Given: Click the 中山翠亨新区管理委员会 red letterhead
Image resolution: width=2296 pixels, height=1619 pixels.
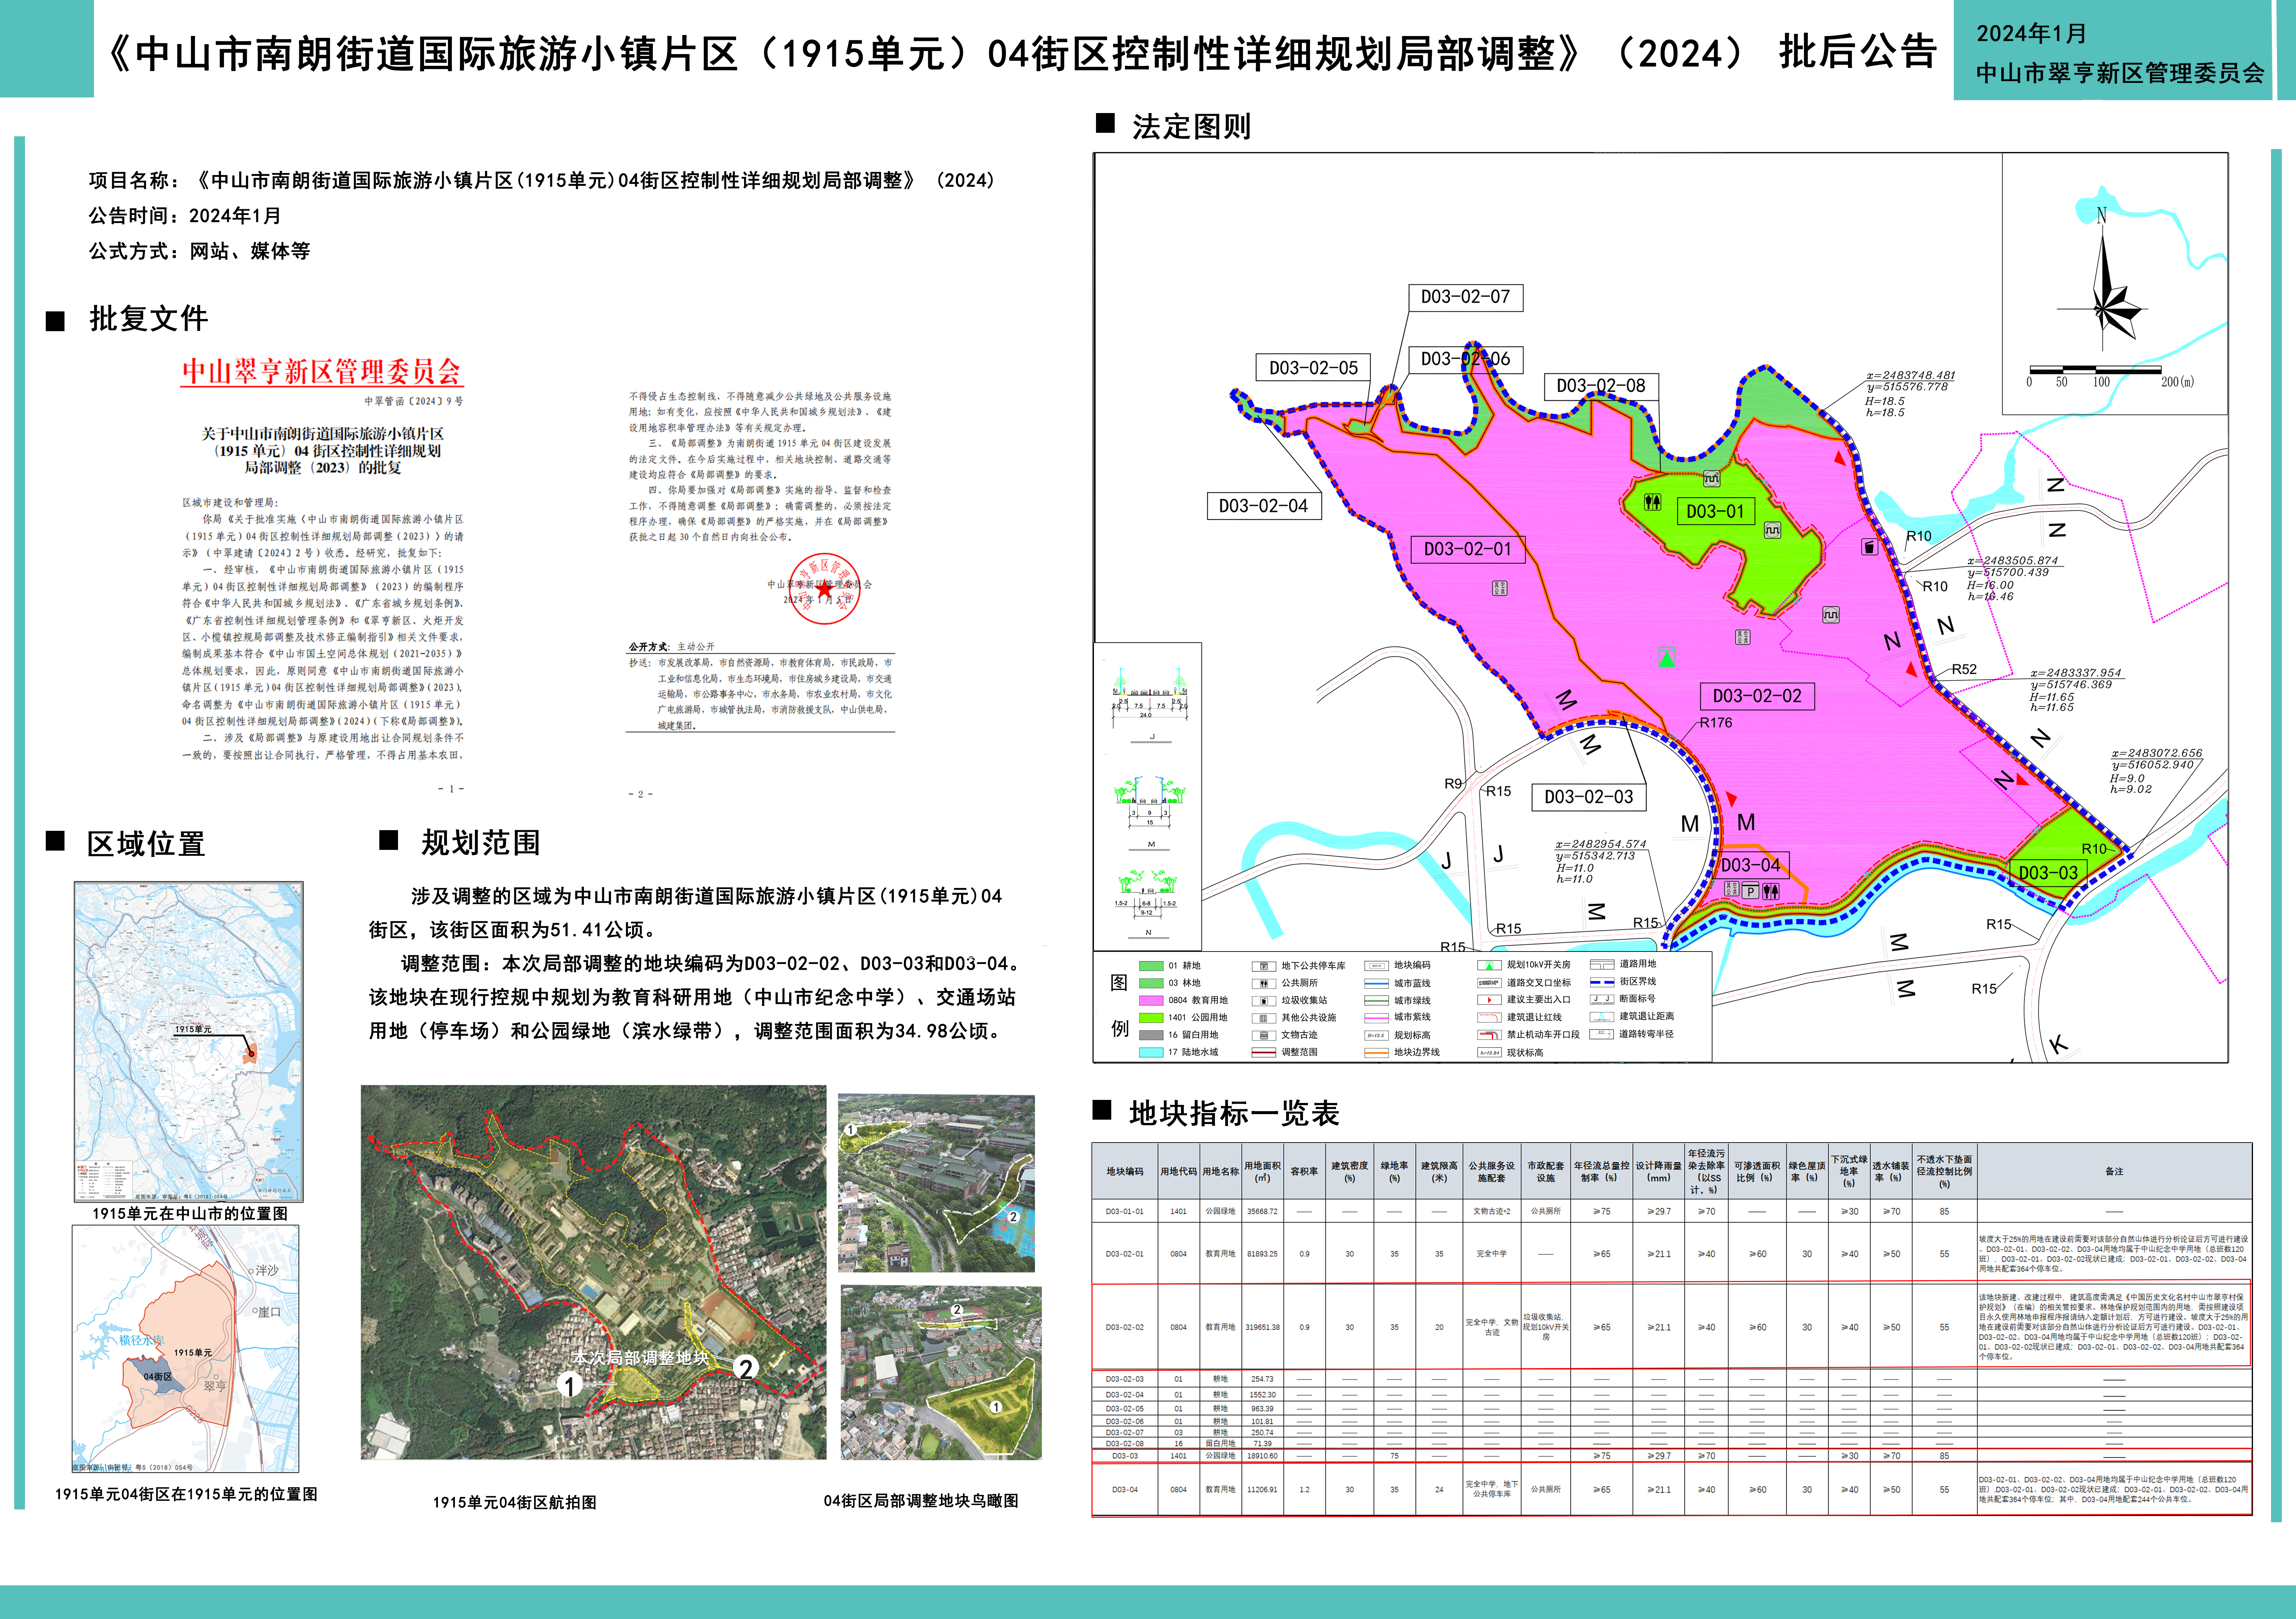Looking at the screenshot, I should pos(321,372).
